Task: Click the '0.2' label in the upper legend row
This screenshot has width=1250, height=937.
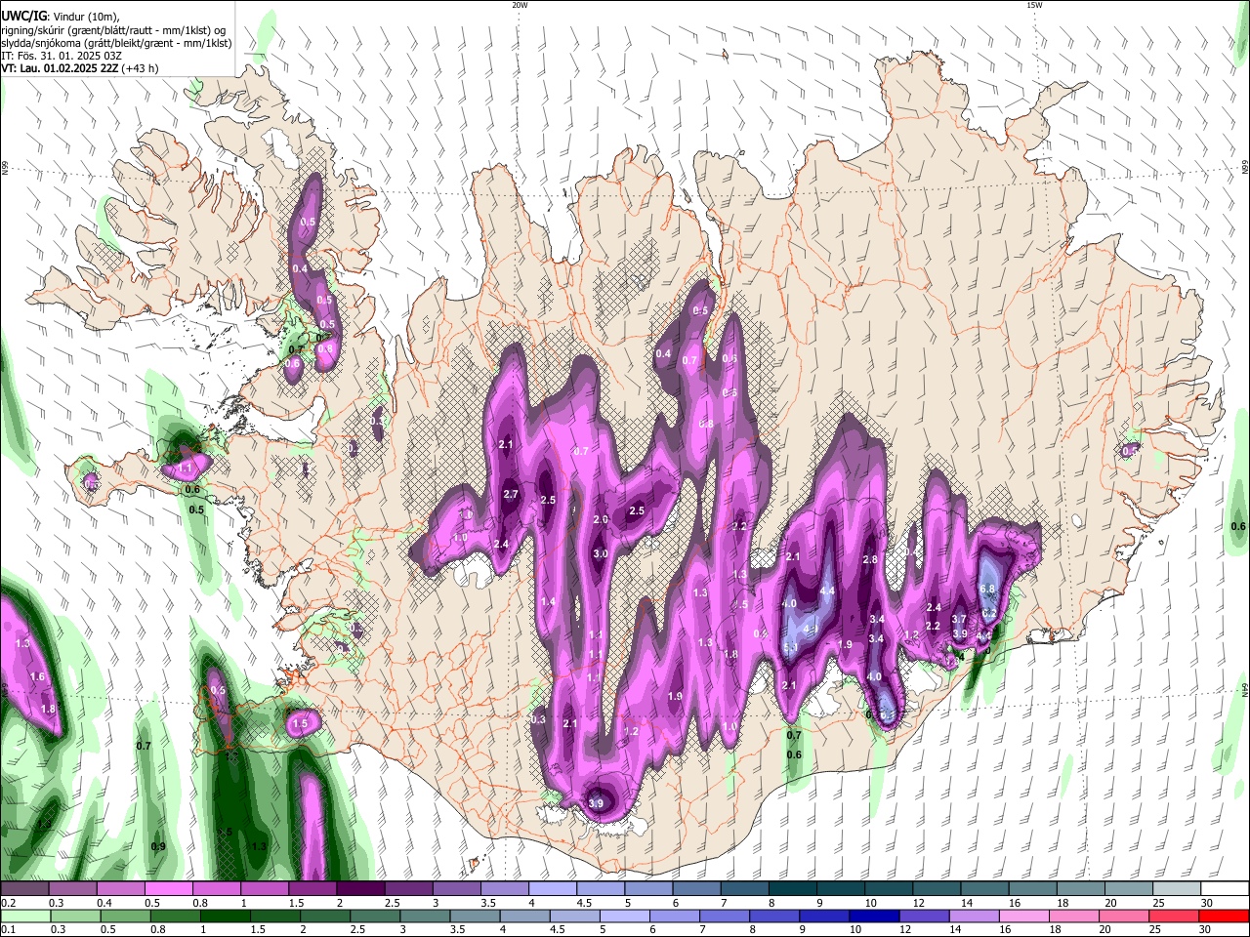Action: (9, 903)
